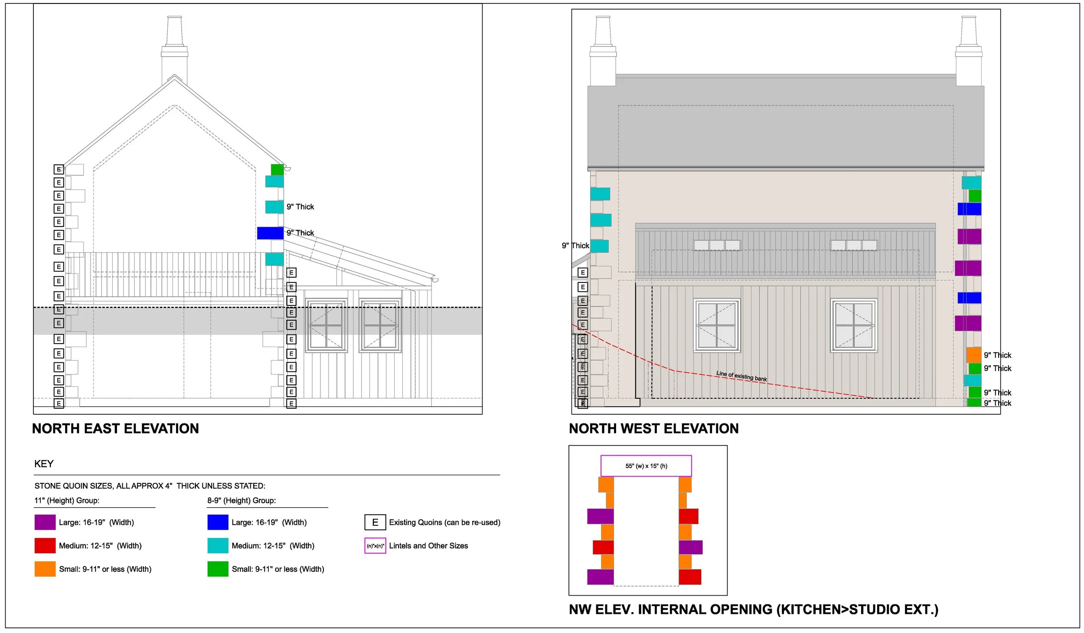Select the blue Large 16-19" key swatch
1084x633 pixels.
[218, 522]
